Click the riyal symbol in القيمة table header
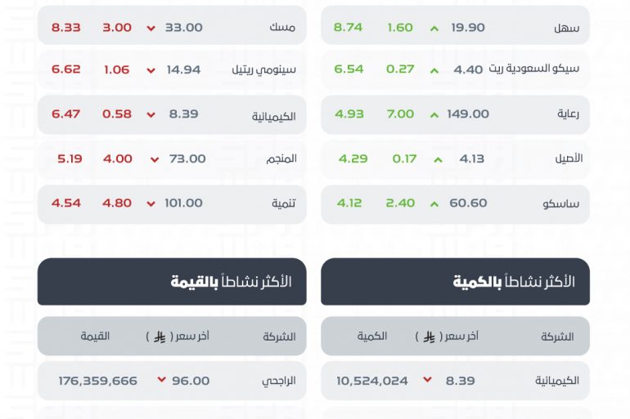Screen dimensions: 630x419 click(x=160, y=337)
